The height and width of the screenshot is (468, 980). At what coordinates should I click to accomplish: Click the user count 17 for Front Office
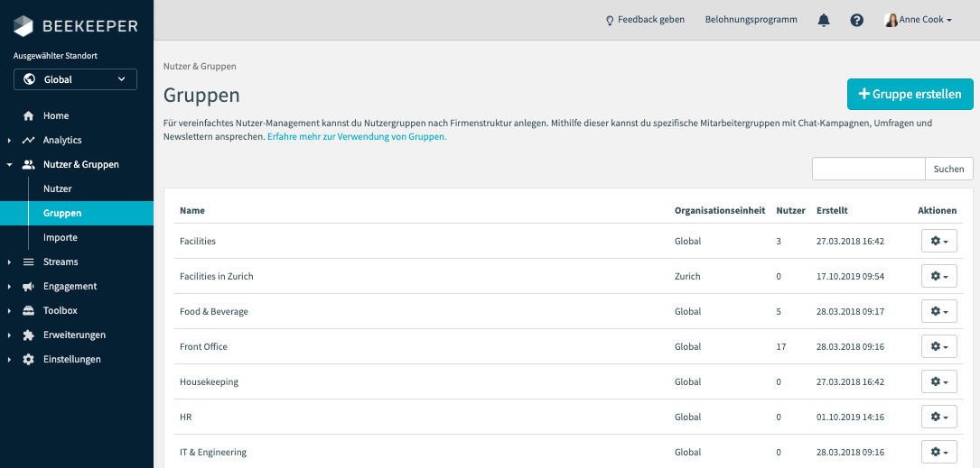coord(781,346)
